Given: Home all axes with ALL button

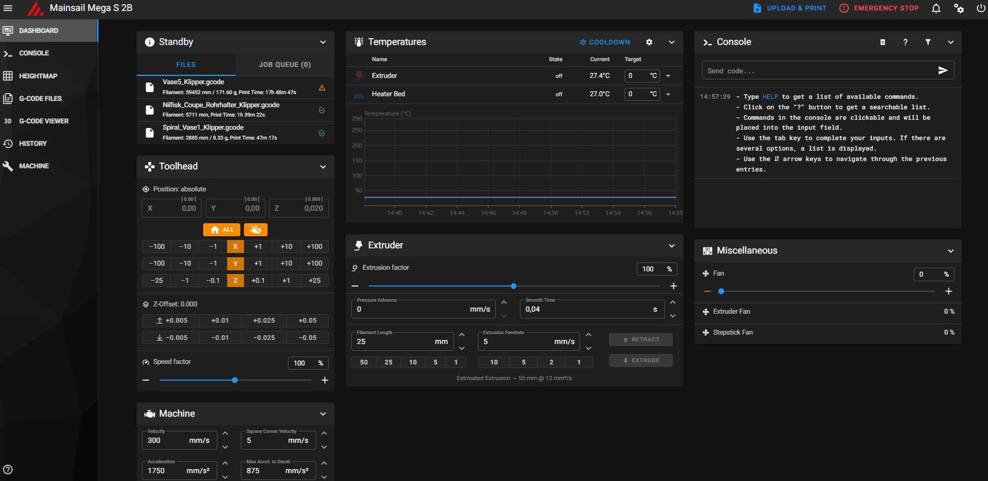Looking at the screenshot, I should (222, 230).
